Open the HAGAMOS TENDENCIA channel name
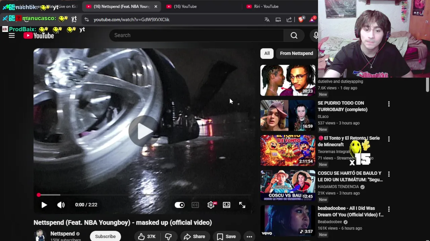430x241 pixels. click(x=338, y=187)
